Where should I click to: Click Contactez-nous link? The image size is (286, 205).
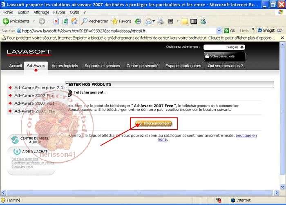pyautogui.click(x=22, y=167)
